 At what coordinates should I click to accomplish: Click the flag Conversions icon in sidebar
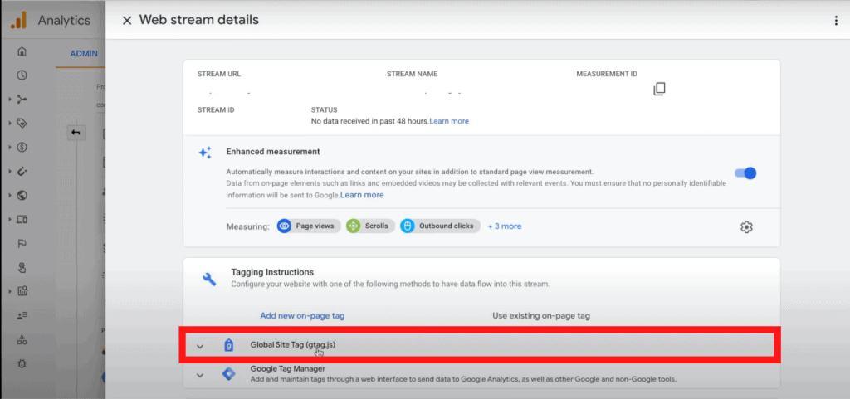(22, 244)
